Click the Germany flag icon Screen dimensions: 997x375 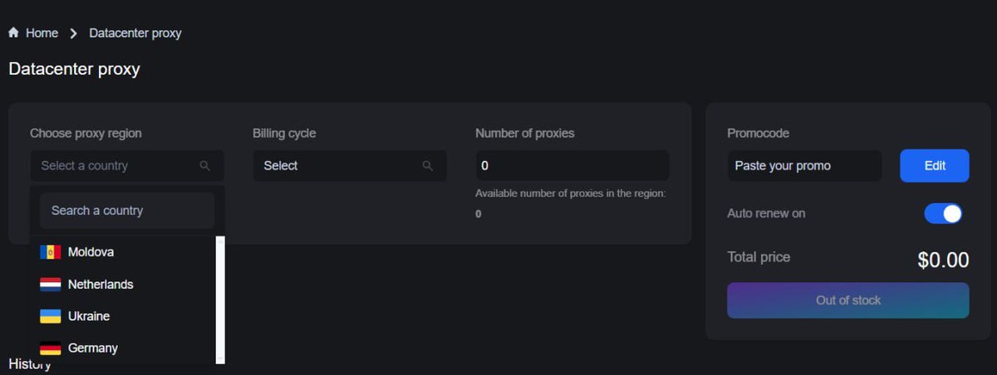[51, 348]
